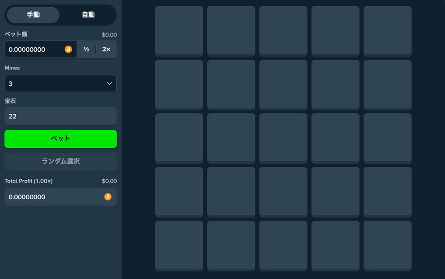
Task: Halve the bet with the ½ button
Action: click(x=86, y=49)
